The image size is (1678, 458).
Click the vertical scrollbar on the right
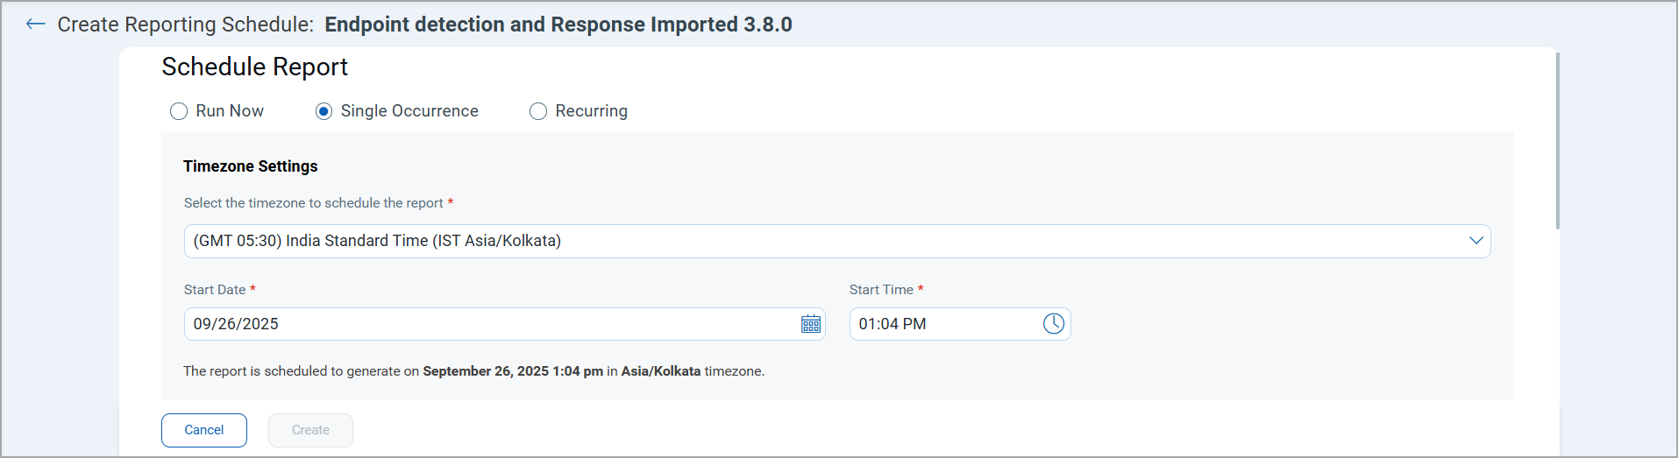(x=1558, y=140)
